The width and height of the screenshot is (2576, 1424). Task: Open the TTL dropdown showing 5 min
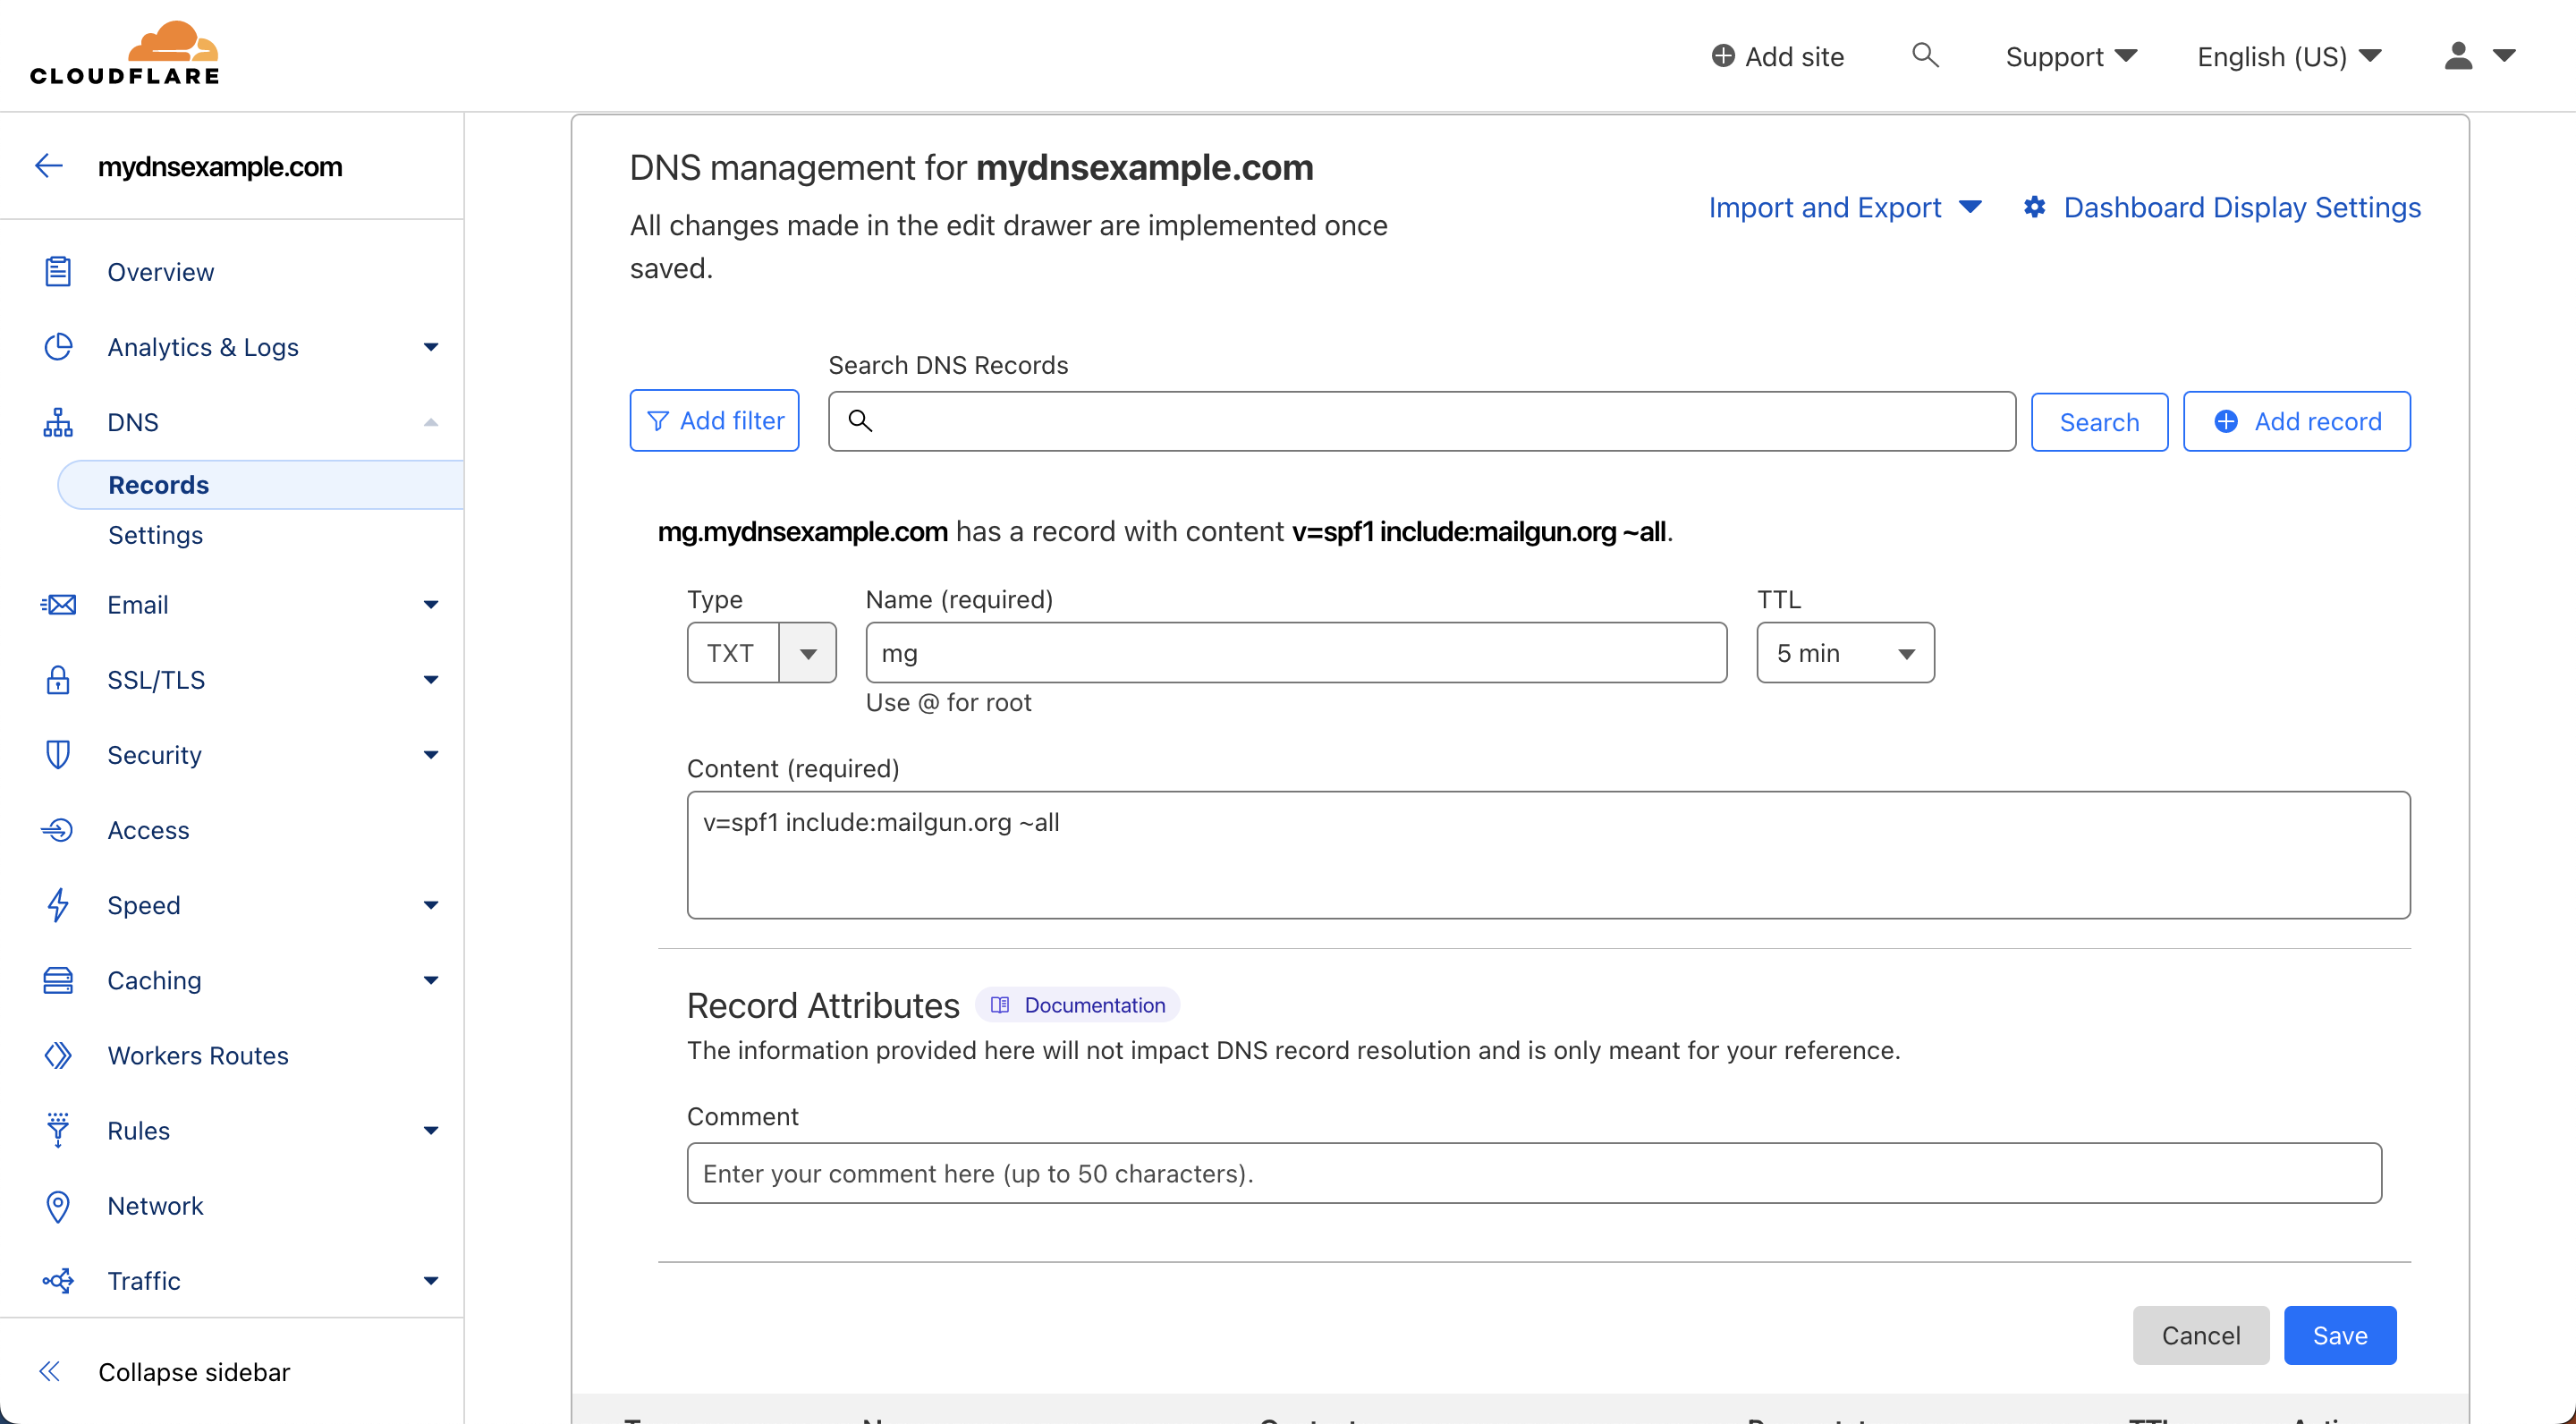point(1845,652)
